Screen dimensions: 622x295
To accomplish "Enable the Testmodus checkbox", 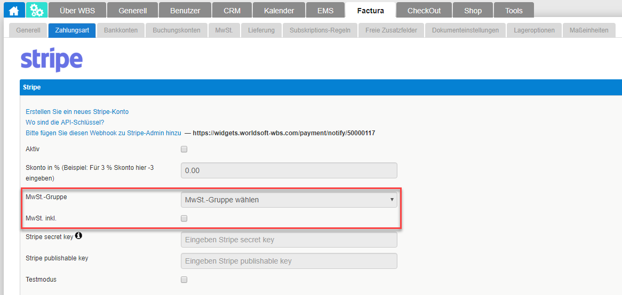I will pos(184,280).
